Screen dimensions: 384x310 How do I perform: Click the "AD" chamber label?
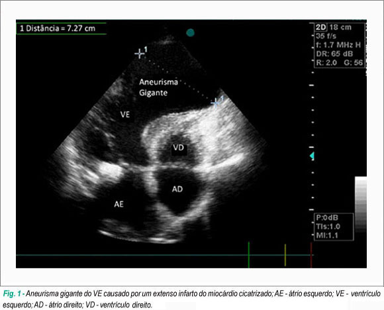click(177, 189)
